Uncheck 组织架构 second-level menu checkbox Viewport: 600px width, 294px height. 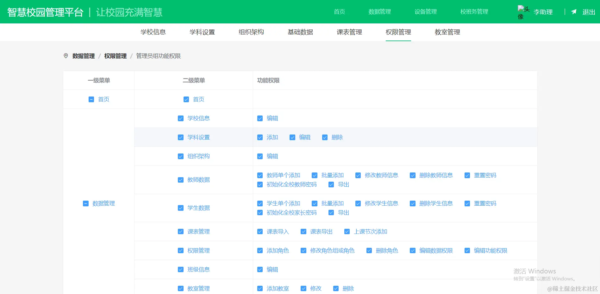[180, 156]
